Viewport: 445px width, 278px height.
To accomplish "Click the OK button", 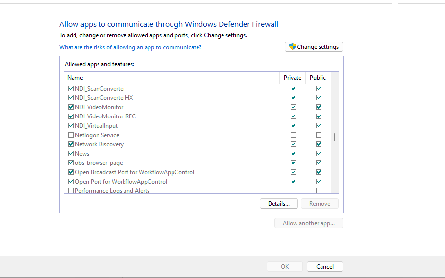I will (285, 266).
